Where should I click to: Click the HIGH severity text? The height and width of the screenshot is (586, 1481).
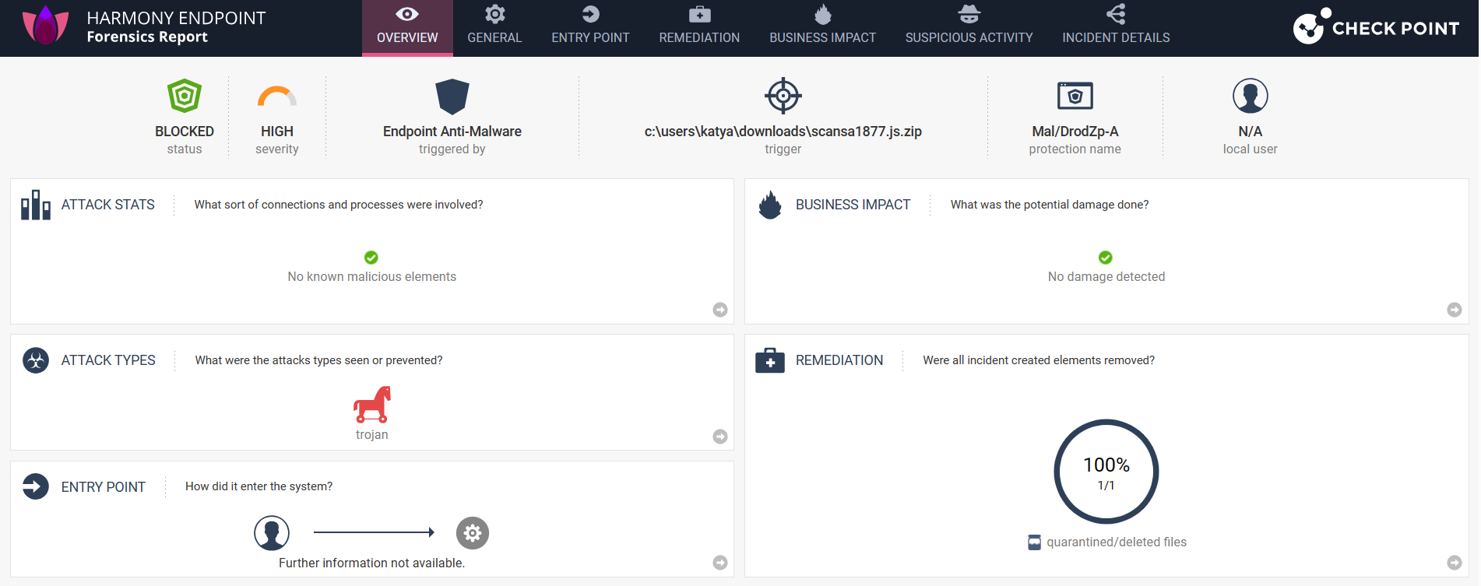click(277, 132)
